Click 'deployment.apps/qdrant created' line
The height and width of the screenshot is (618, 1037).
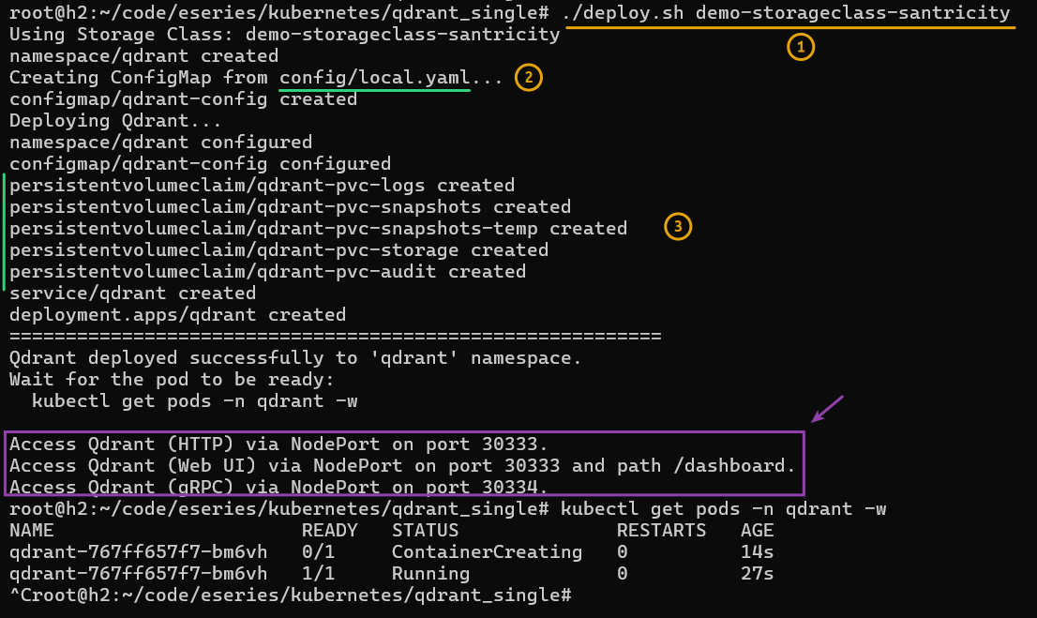coord(177,315)
